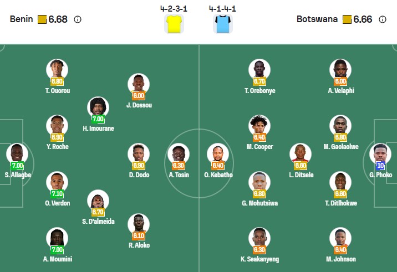Open M. Johnson's player photo

coord(340,238)
